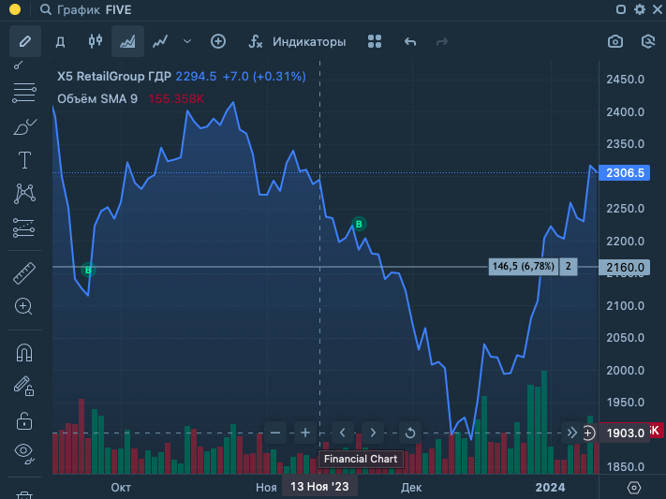Shift chart right with arrow button
Image resolution: width=666 pixels, height=499 pixels.
[373, 433]
